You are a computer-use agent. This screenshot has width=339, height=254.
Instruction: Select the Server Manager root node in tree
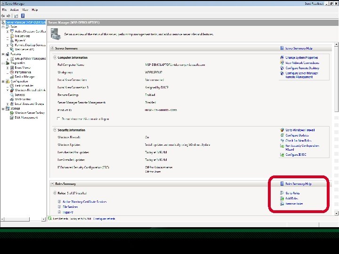click(x=25, y=22)
